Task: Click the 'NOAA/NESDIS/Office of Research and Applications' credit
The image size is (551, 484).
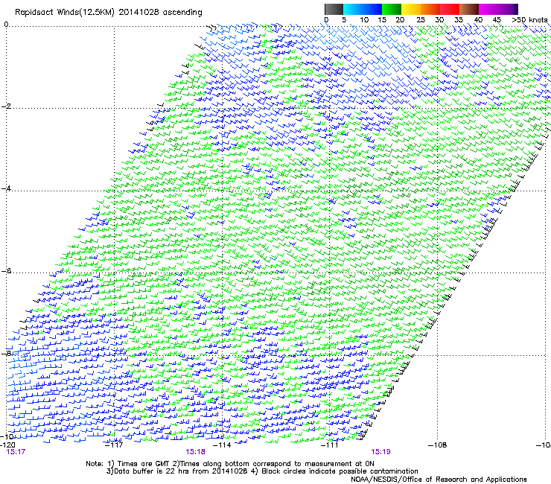Action: [439, 480]
